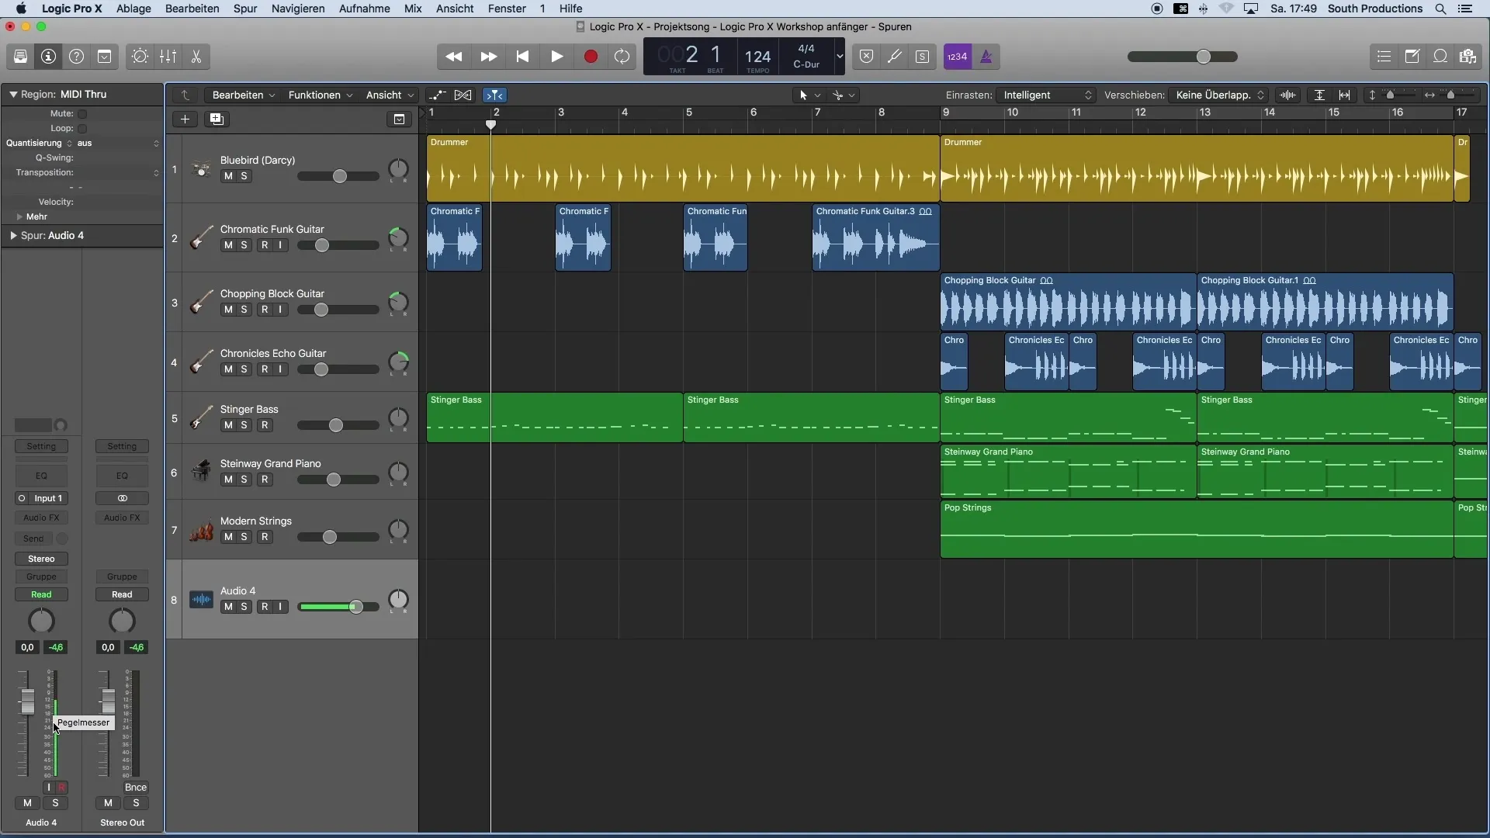Image resolution: width=1490 pixels, height=838 pixels.
Task: Solo the Chromatic Funk Guitar track
Action: [x=244, y=245]
